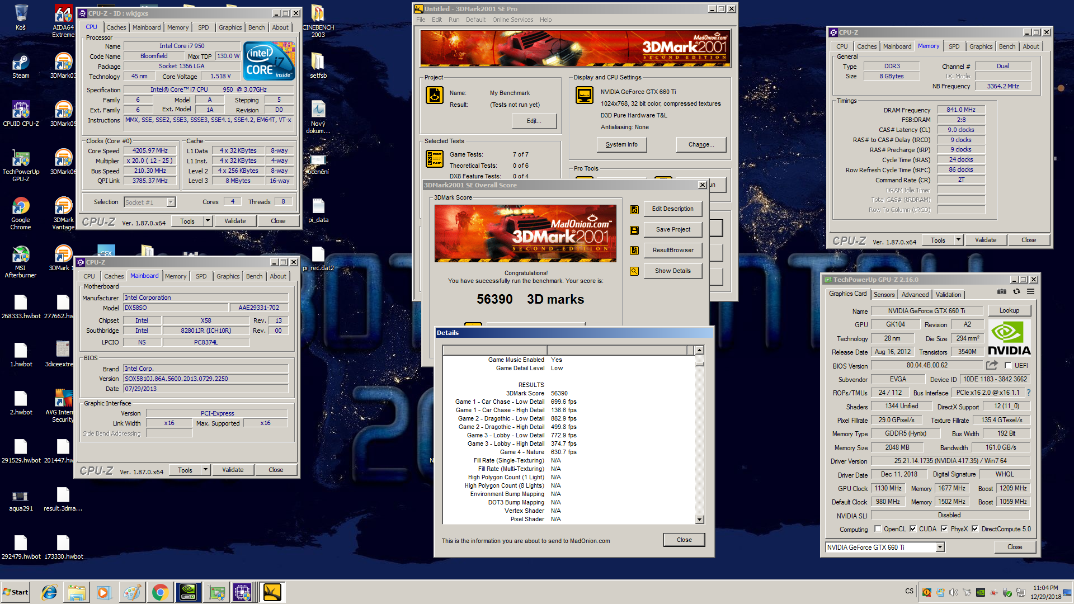This screenshot has width=1074, height=604.
Task: Open Tools dropdown arrow in CPU window
Action: [208, 221]
